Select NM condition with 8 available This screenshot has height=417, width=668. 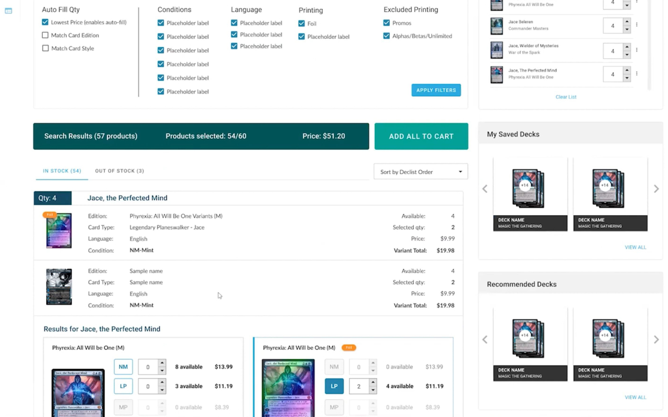[x=123, y=367]
